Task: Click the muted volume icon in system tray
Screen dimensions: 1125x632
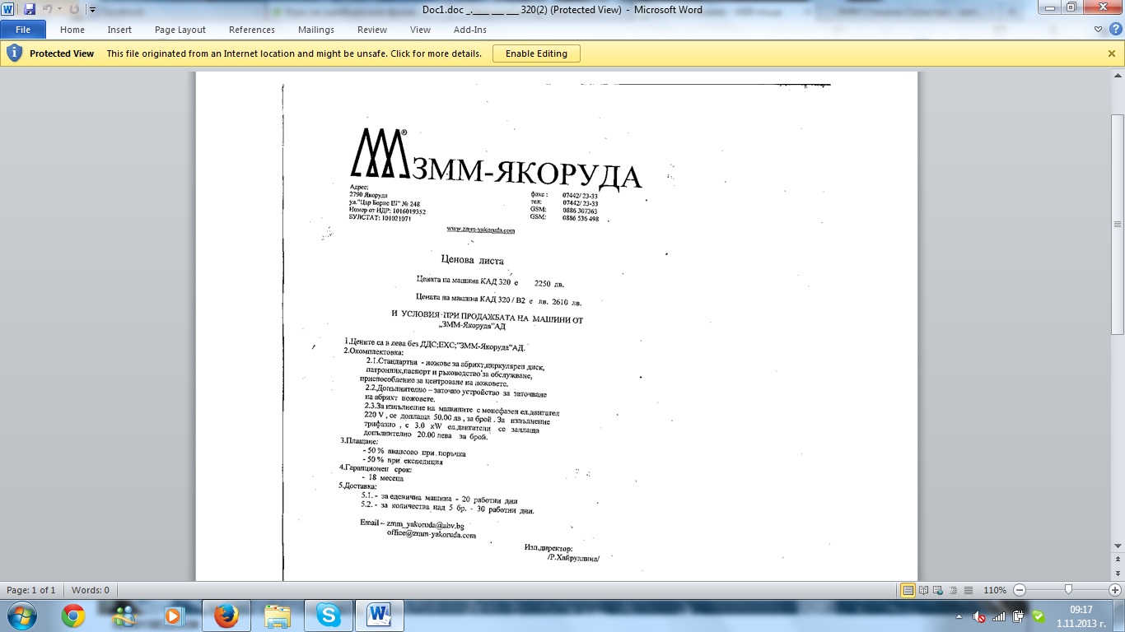Action: (x=979, y=616)
